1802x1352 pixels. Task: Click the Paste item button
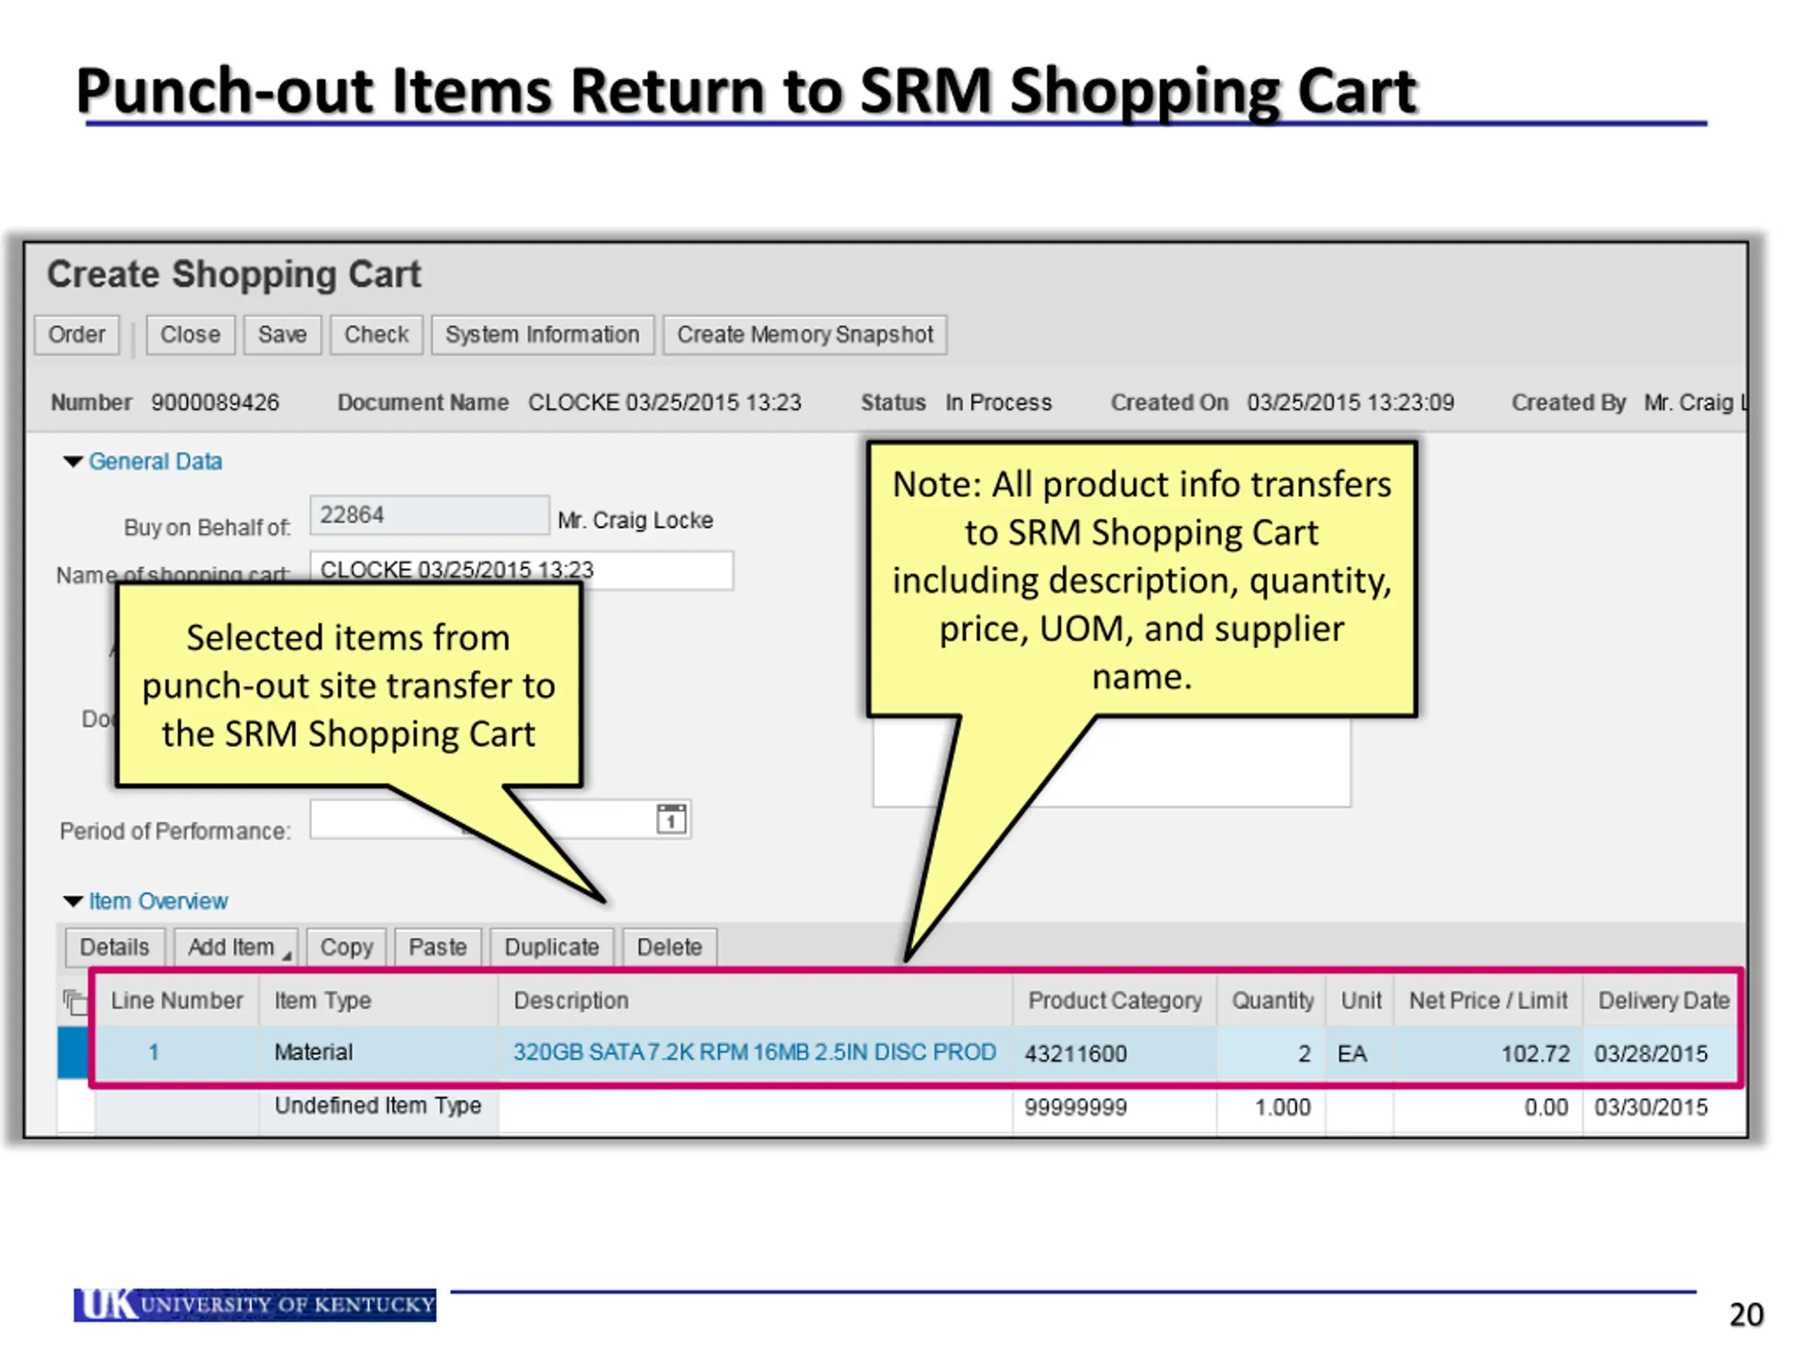pyautogui.click(x=437, y=947)
